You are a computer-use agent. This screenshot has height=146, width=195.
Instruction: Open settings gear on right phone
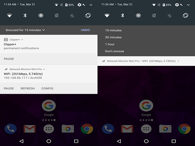tap(177, 5)
